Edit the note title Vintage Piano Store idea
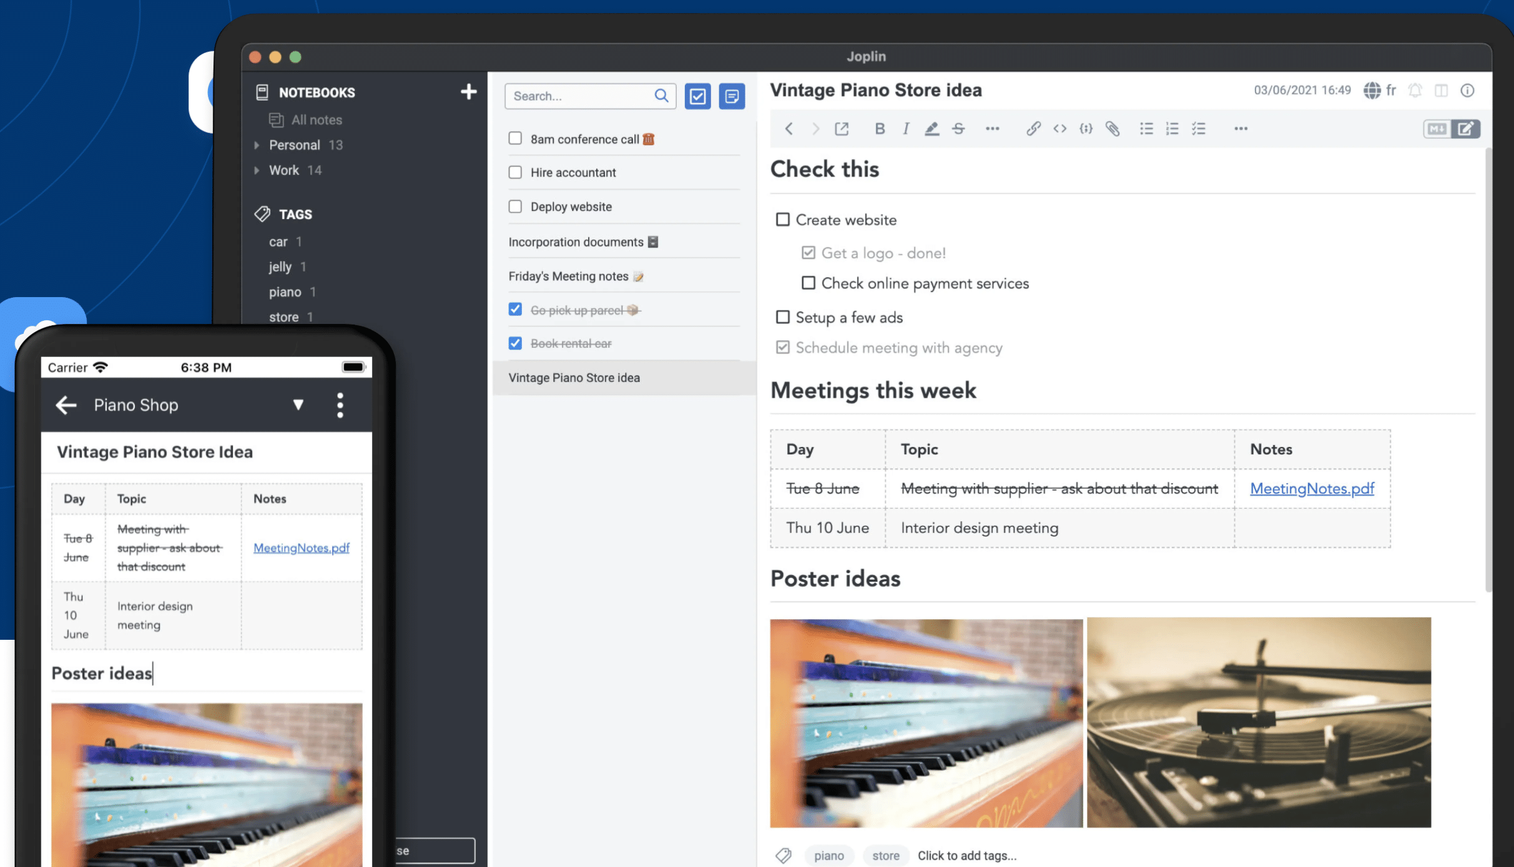This screenshot has height=867, width=1514. (875, 90)
